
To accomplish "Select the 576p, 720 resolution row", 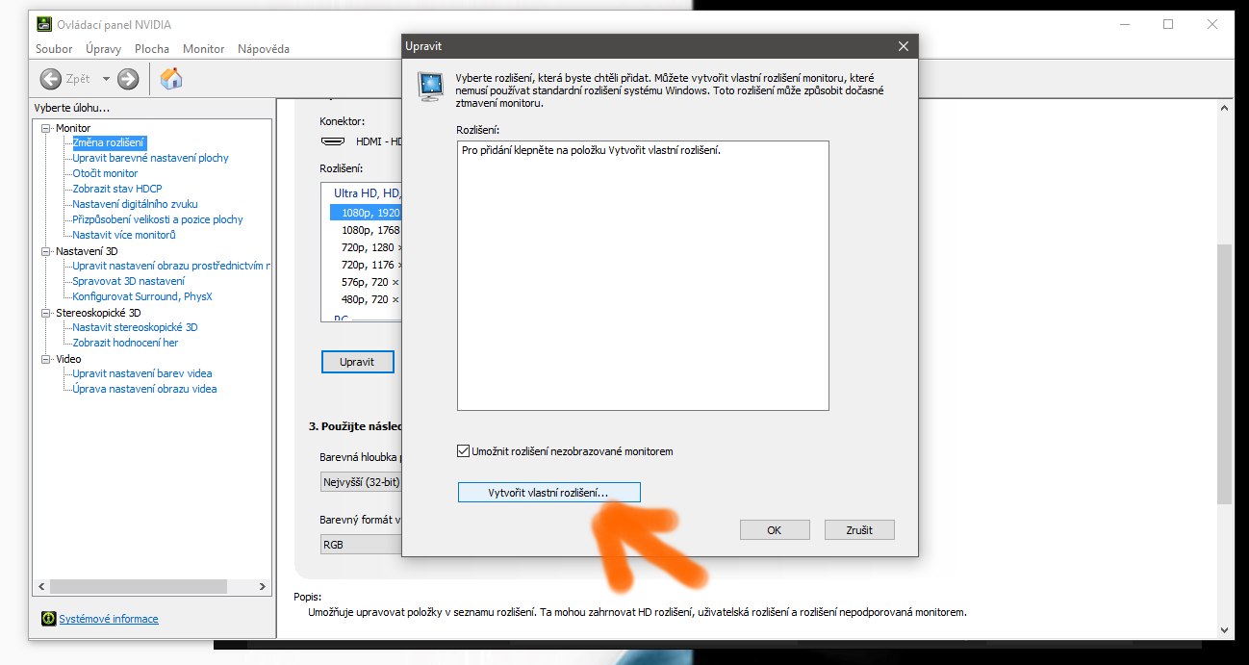I will [366, 282].
